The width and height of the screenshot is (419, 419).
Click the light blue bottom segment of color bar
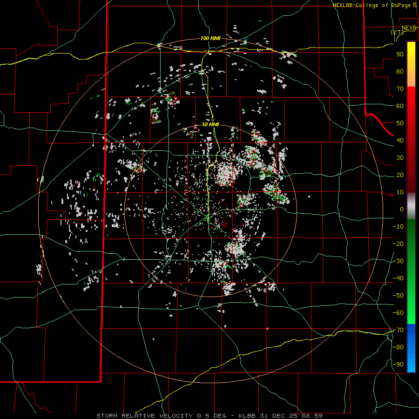tap(411, 362)
